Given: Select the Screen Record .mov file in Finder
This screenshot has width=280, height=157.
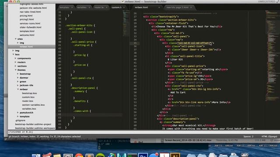Looking at the screenshot, I should [x=188, y=140].
